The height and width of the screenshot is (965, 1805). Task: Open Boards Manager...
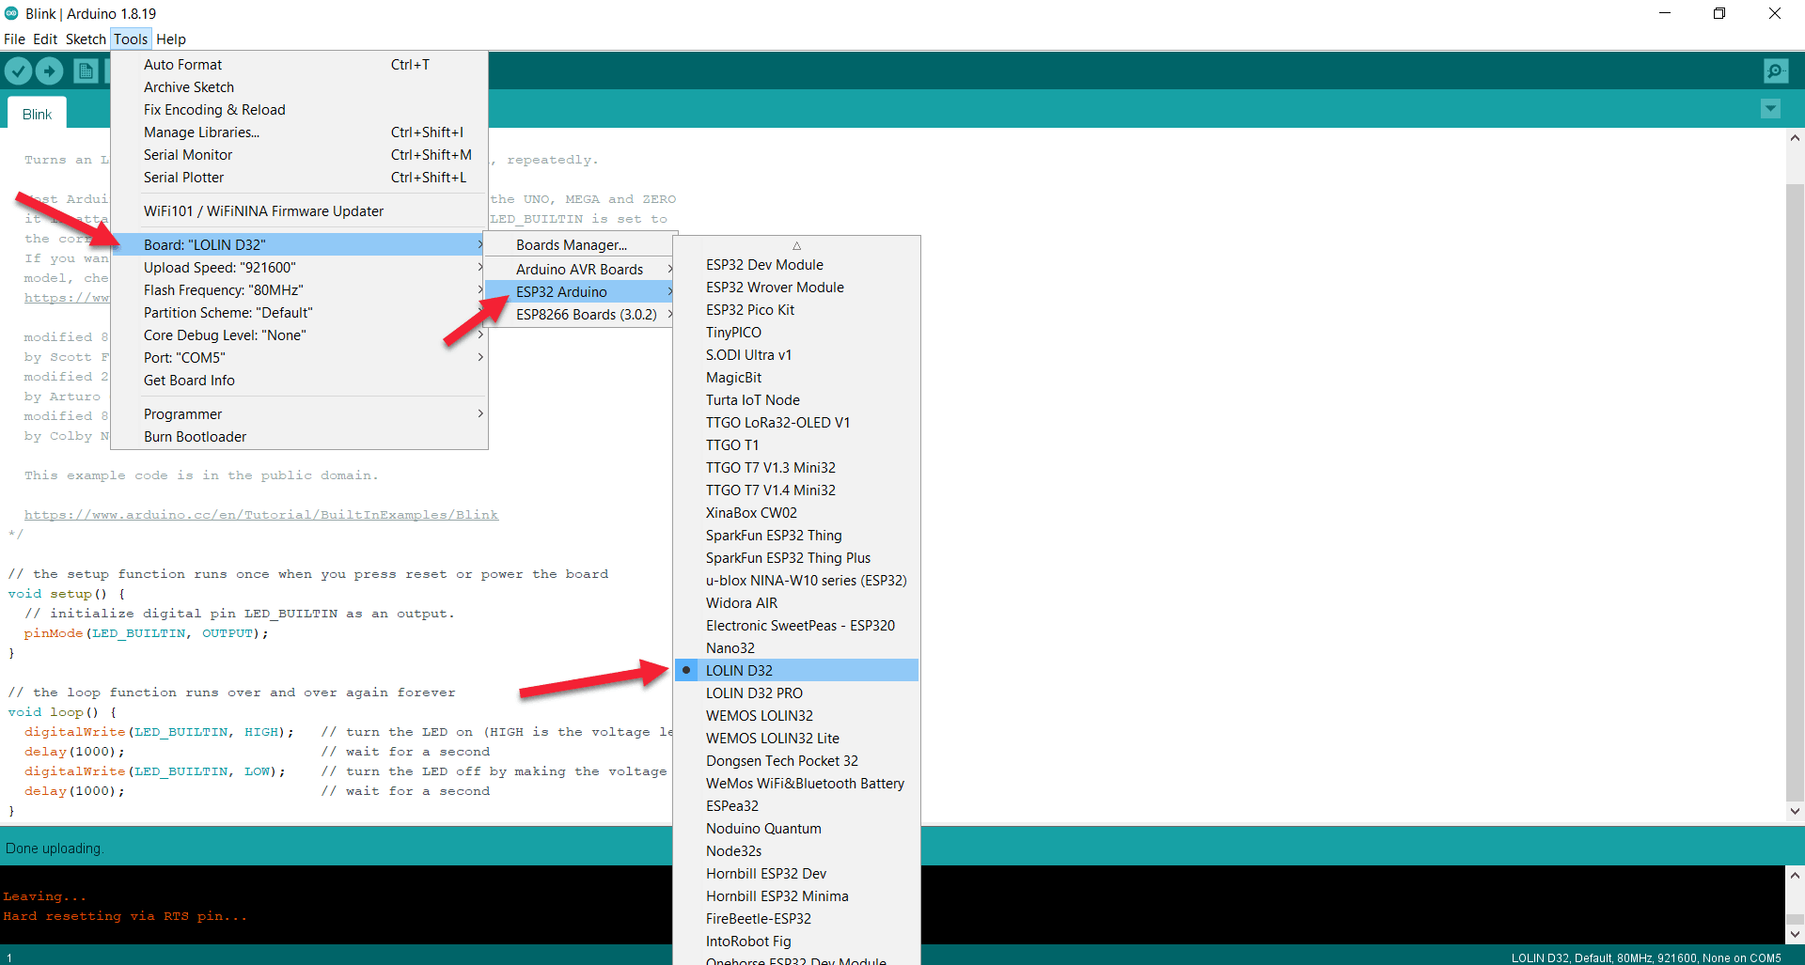(580, 245)
